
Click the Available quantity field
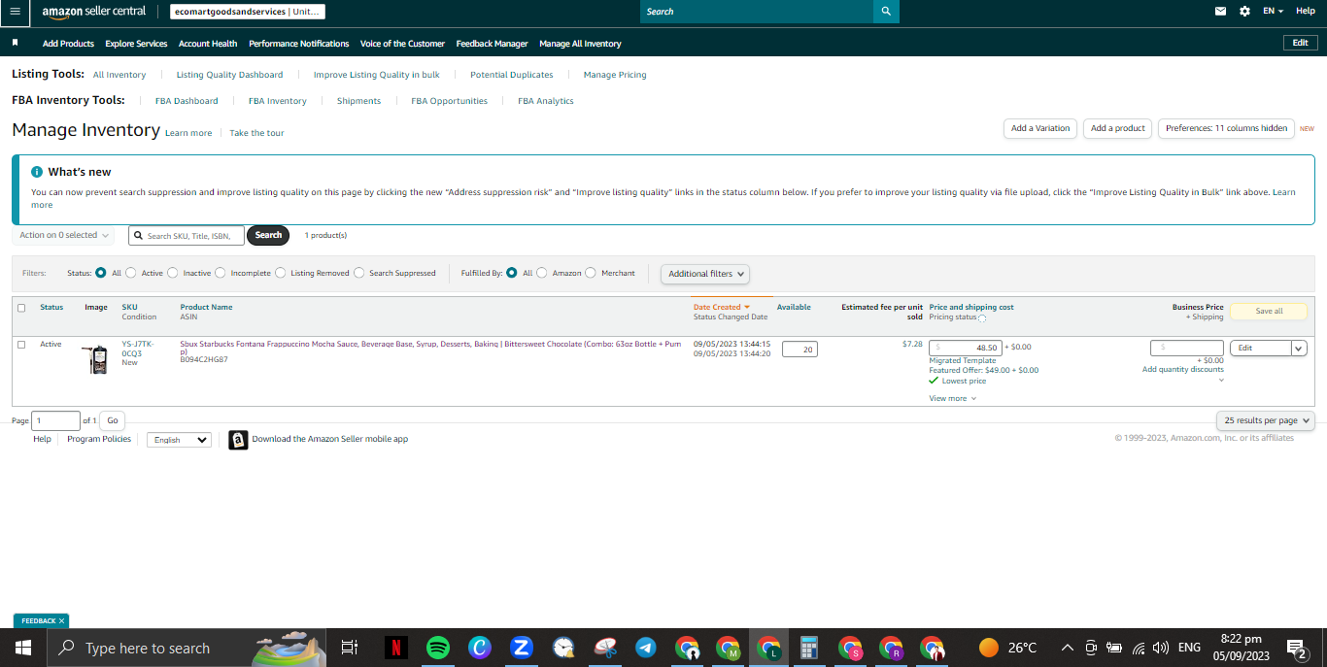tap(800, 349)
